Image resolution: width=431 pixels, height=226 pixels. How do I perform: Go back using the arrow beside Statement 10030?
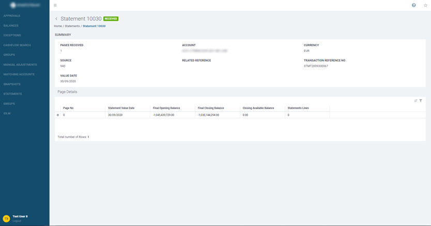pyautogui.click(x=56, y=19)
